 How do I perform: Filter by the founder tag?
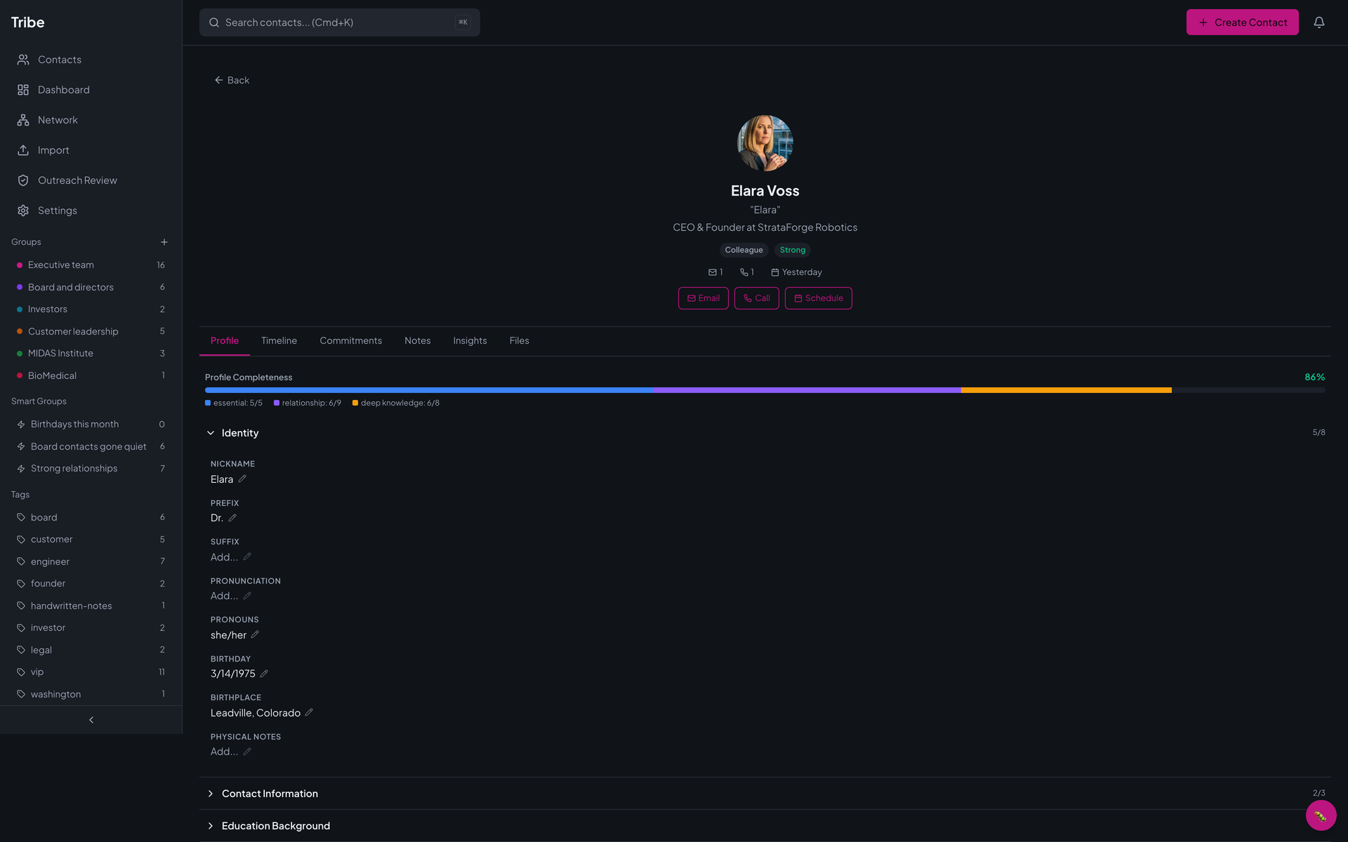coord(91,584)
